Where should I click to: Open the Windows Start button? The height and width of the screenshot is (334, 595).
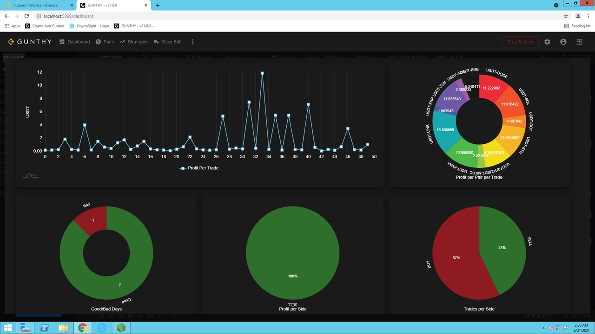tap(8, 328)
